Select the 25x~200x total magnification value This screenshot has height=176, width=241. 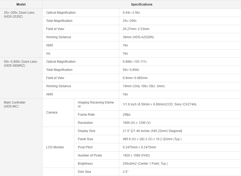[x=130, y=21]
